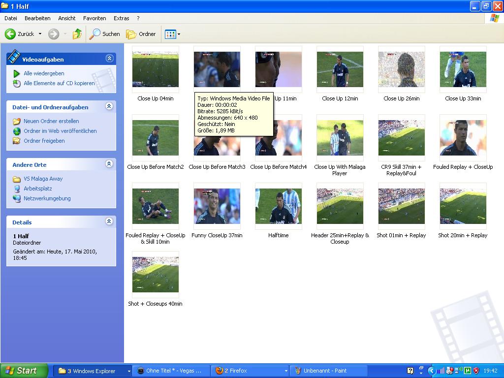504x378 pixels.
Task: Collapse the Details panel
Action: 109,221
